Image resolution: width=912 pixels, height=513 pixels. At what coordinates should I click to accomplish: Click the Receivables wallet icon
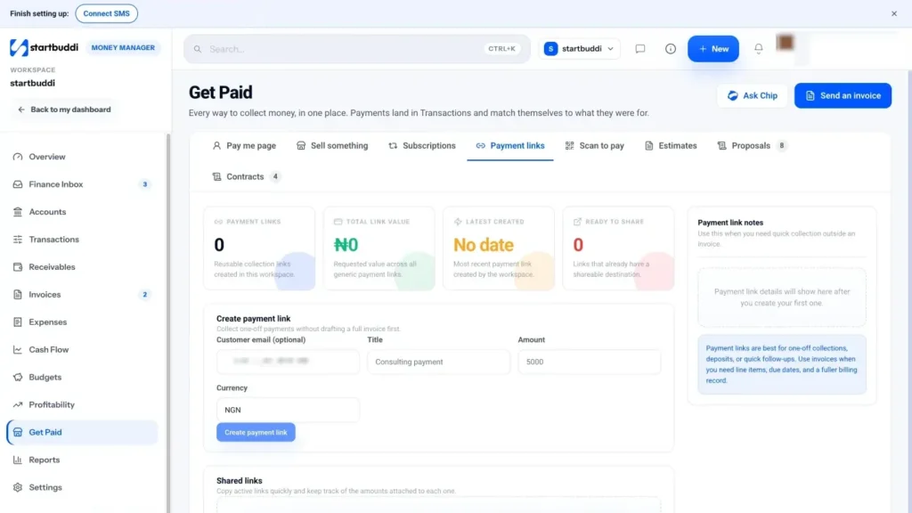pyautogui.click(x=18, y=267)
